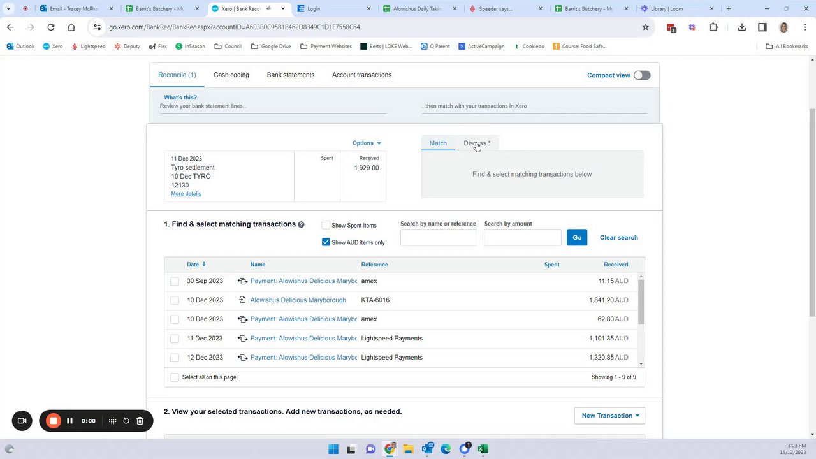
Task: Switch to the Cash coding tab
Action: click(231, 75)
